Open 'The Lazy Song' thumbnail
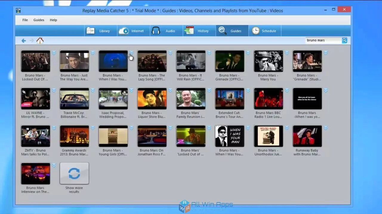Viewport: 382px width, 214px height. point(152,61)
